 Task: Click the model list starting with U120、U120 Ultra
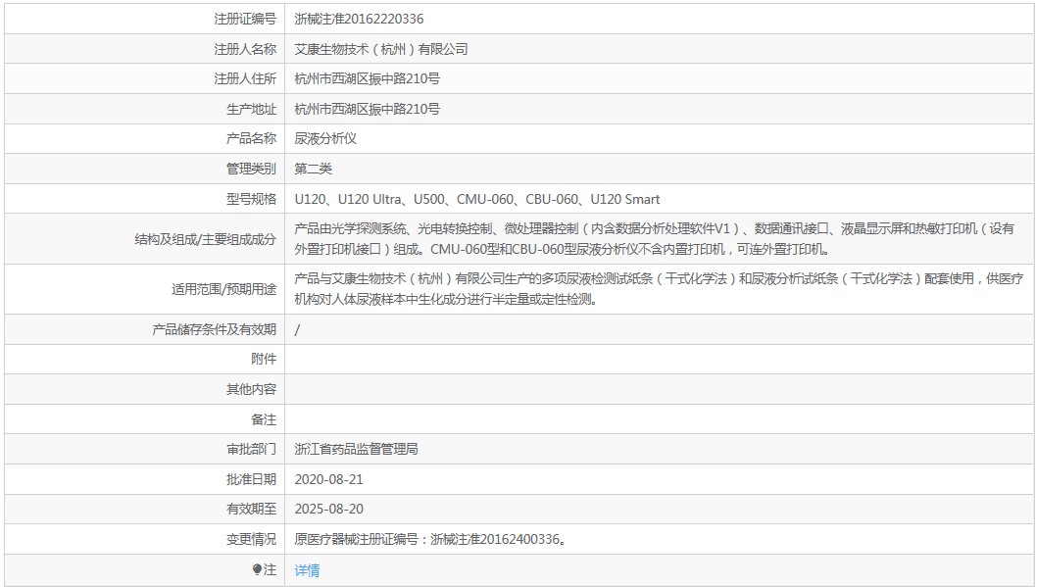[476, 199]
